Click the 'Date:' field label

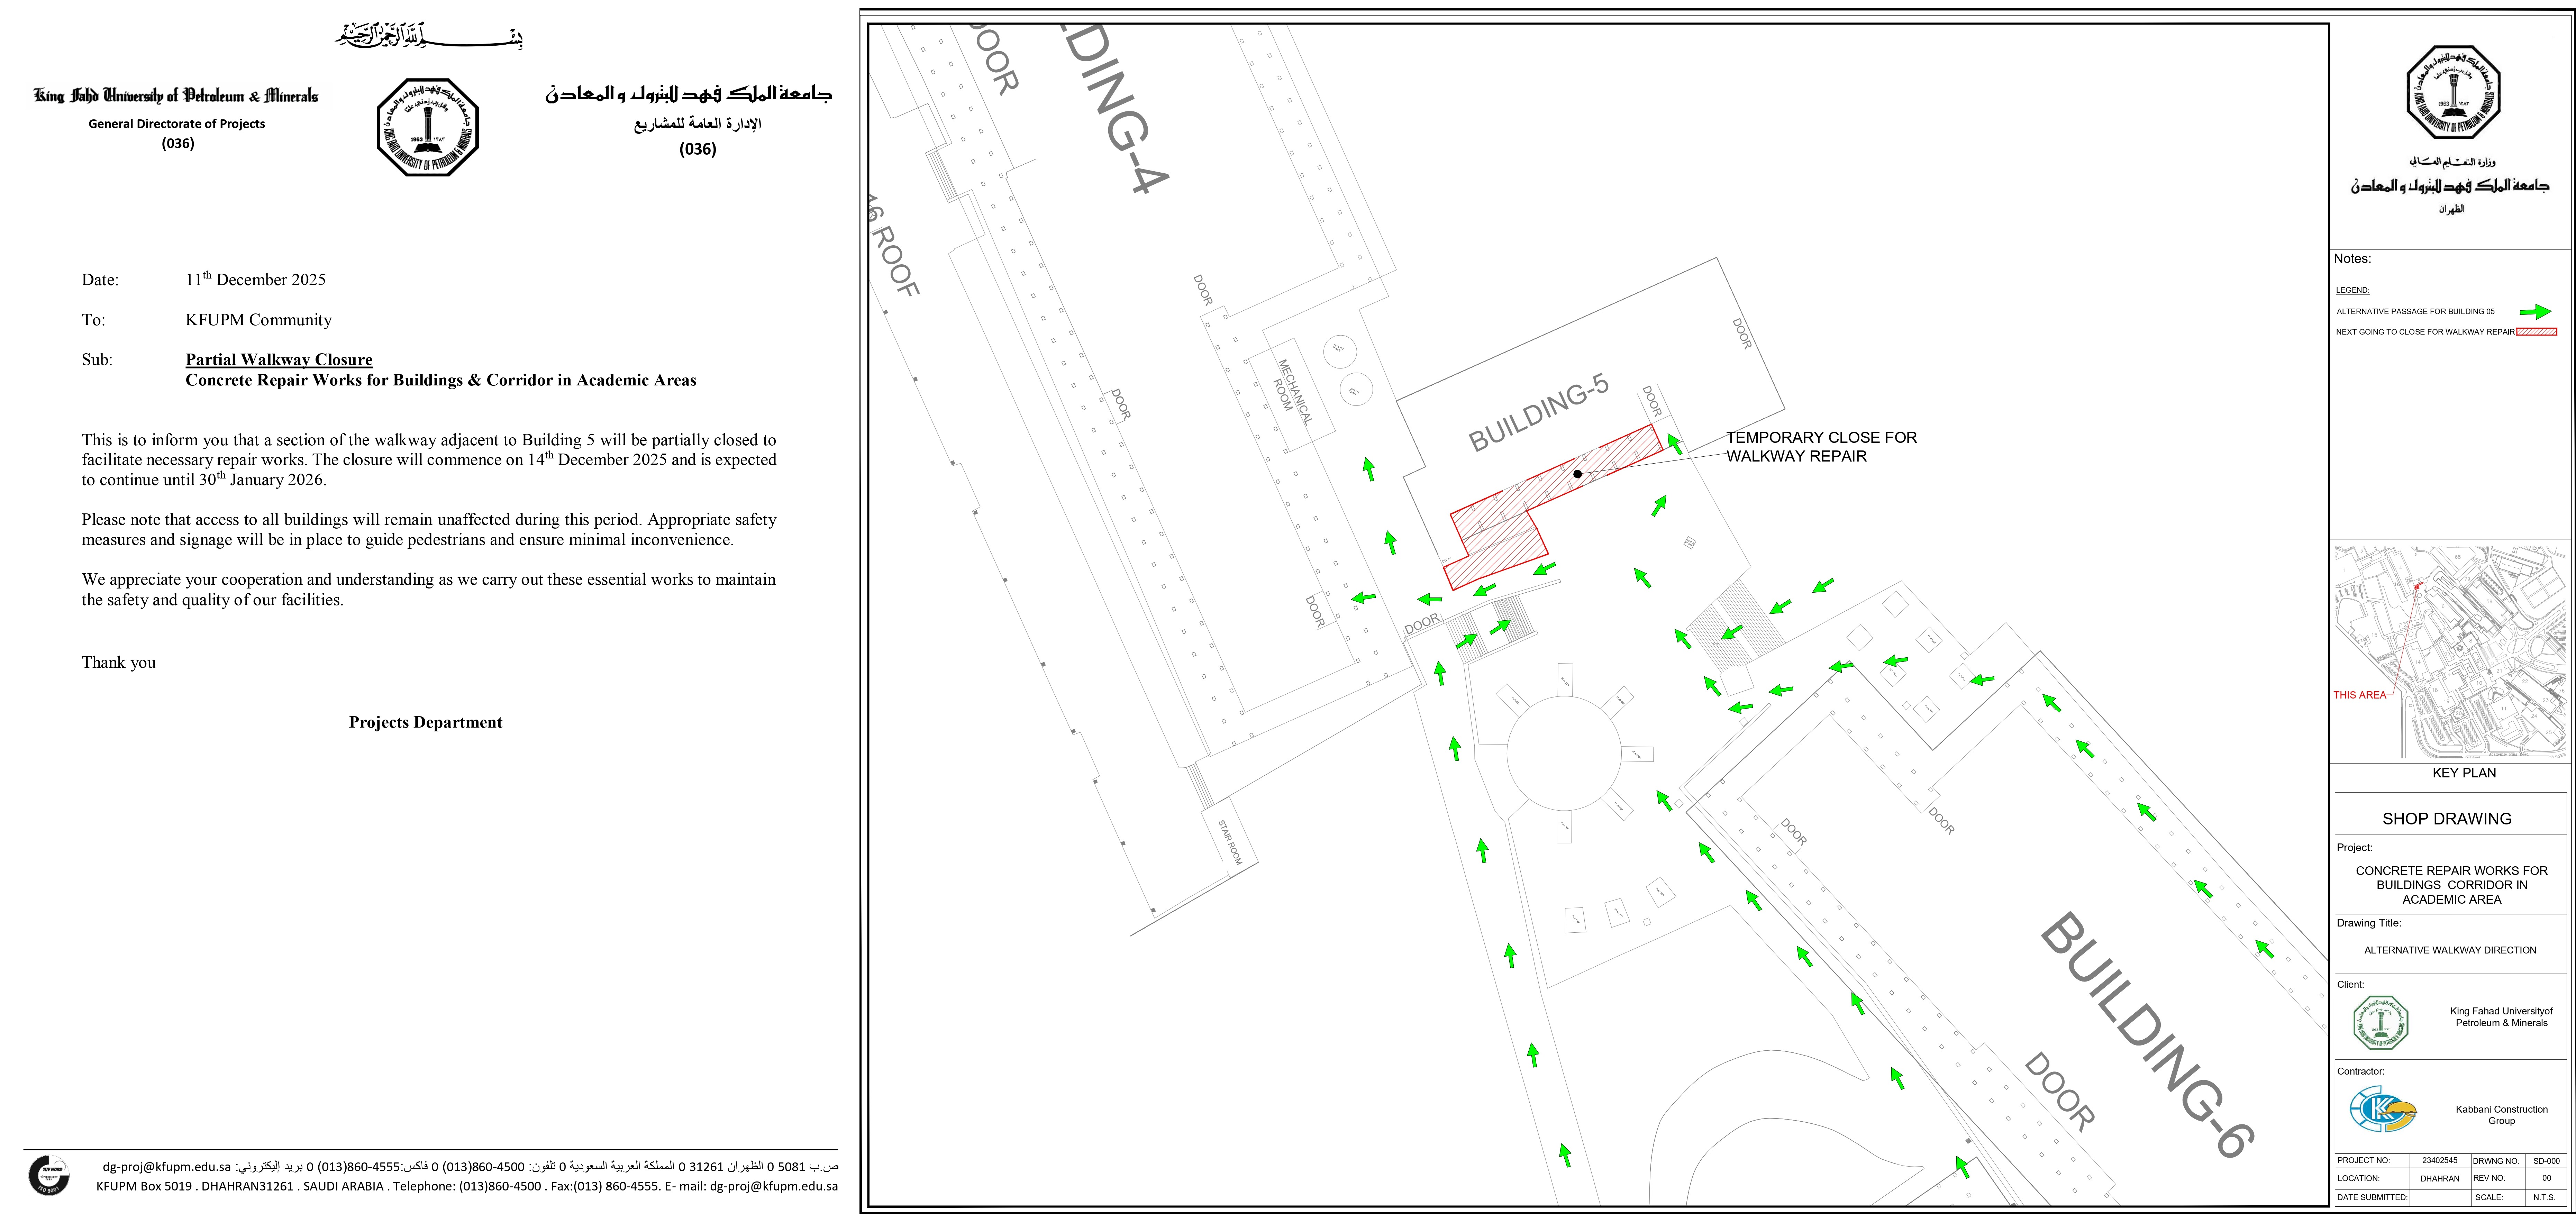[100, 280]
